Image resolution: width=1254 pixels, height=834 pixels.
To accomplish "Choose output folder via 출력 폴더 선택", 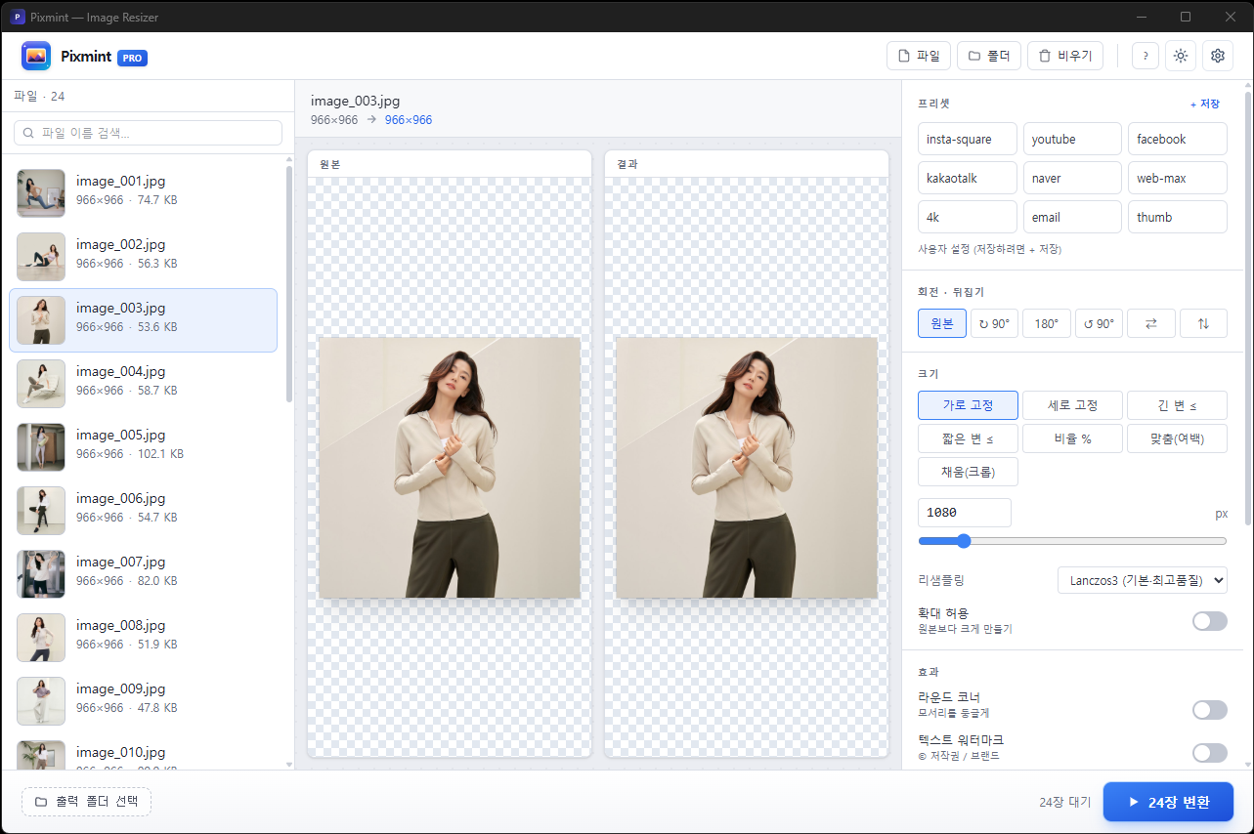I will click(x=87, y=802).
